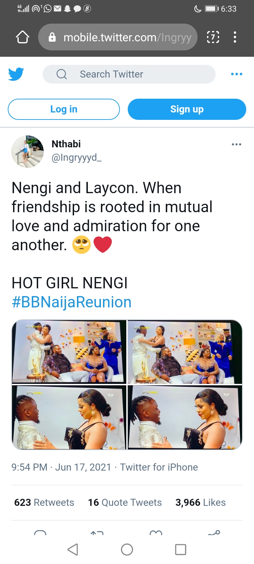Open the #BBNaijaReunion hashtag link
Viewport: 254px width, 564px height.
[x=72, y=302]
